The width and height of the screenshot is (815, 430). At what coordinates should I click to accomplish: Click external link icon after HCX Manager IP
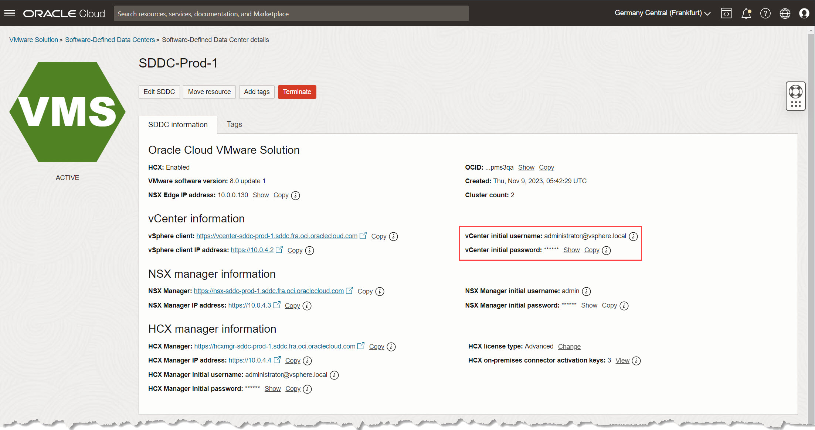coord(277,360)
